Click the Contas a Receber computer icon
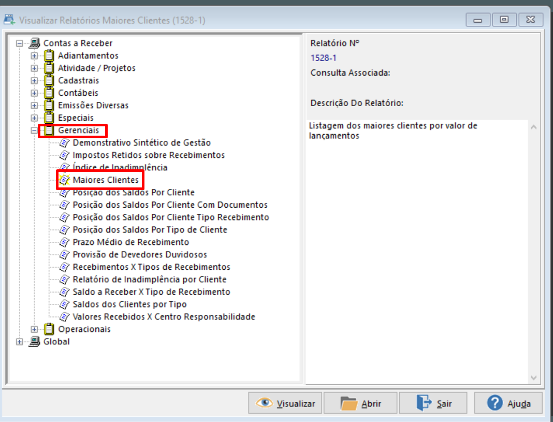 tap(35, 43)
